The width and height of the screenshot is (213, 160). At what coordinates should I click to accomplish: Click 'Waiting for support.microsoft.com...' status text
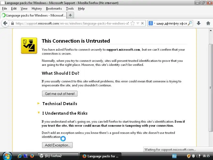(170, 149)
